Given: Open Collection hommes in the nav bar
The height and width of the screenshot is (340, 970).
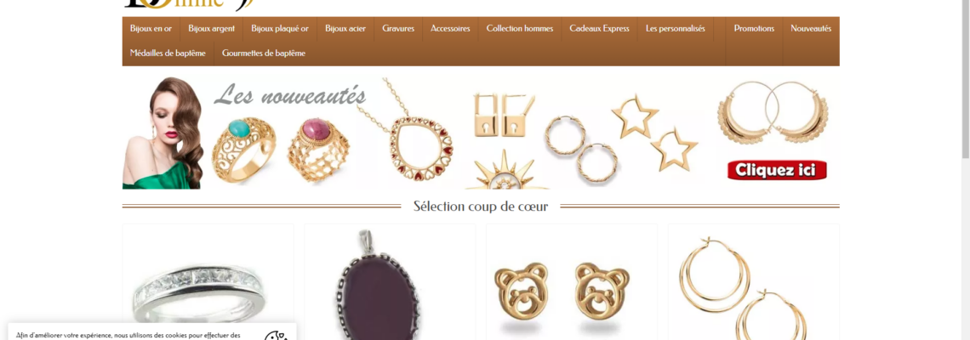Looking at the screenshot, I should click(x=520, y=28).
